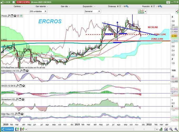Click the zoom with vertical arrows icon
179x132 pixels.
(166, 129)
